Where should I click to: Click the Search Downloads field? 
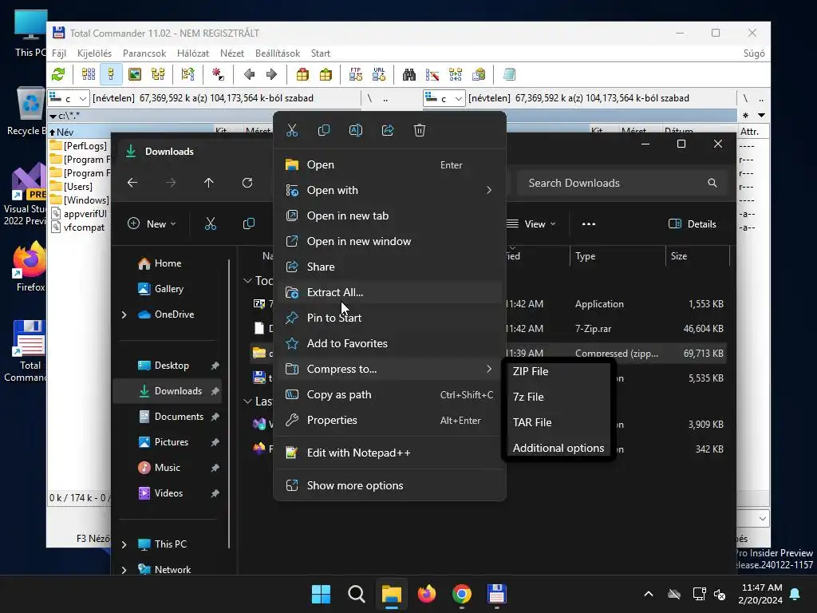621,183
